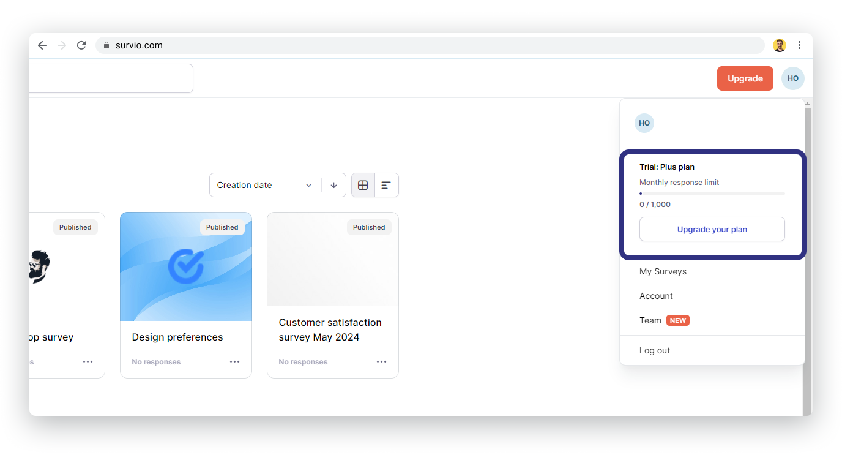Viewport: 842px width, 460px height.
Task: Click the HO avatar inside the dropdown panel
Action: tap(644, 123)
